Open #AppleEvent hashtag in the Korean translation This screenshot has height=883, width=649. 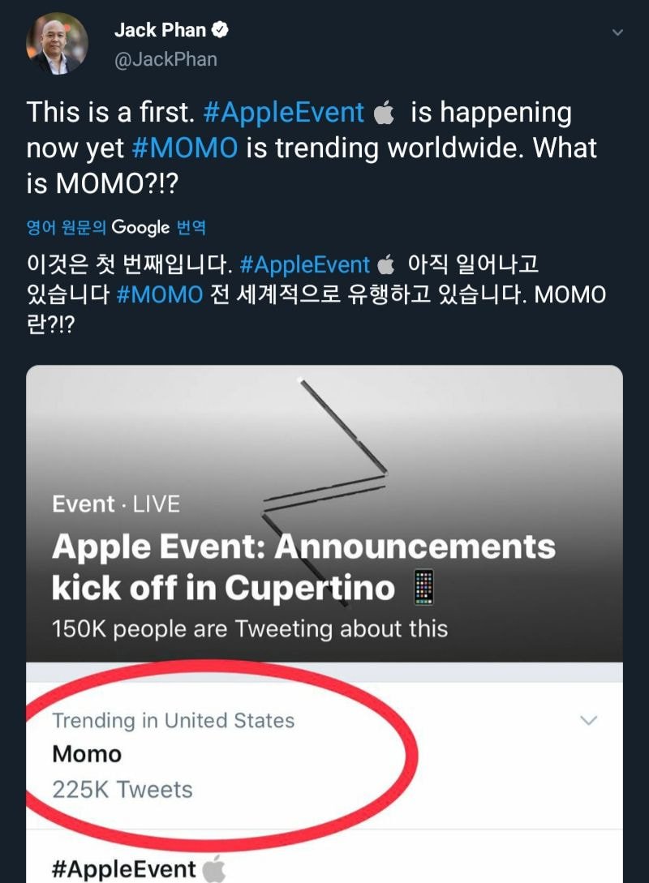(x=305, y=265)
